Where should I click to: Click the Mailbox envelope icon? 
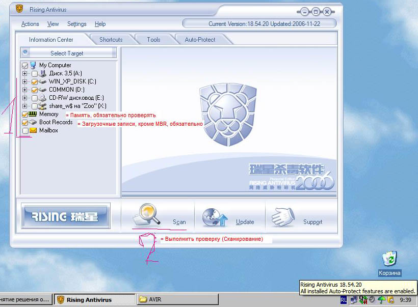click(33, 130)
